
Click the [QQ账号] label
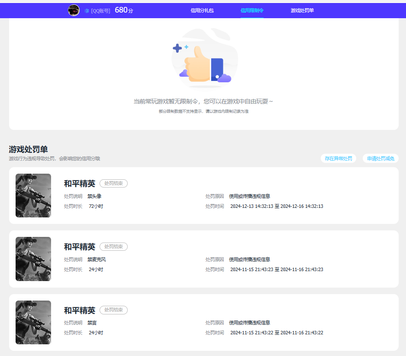(100, 11)
